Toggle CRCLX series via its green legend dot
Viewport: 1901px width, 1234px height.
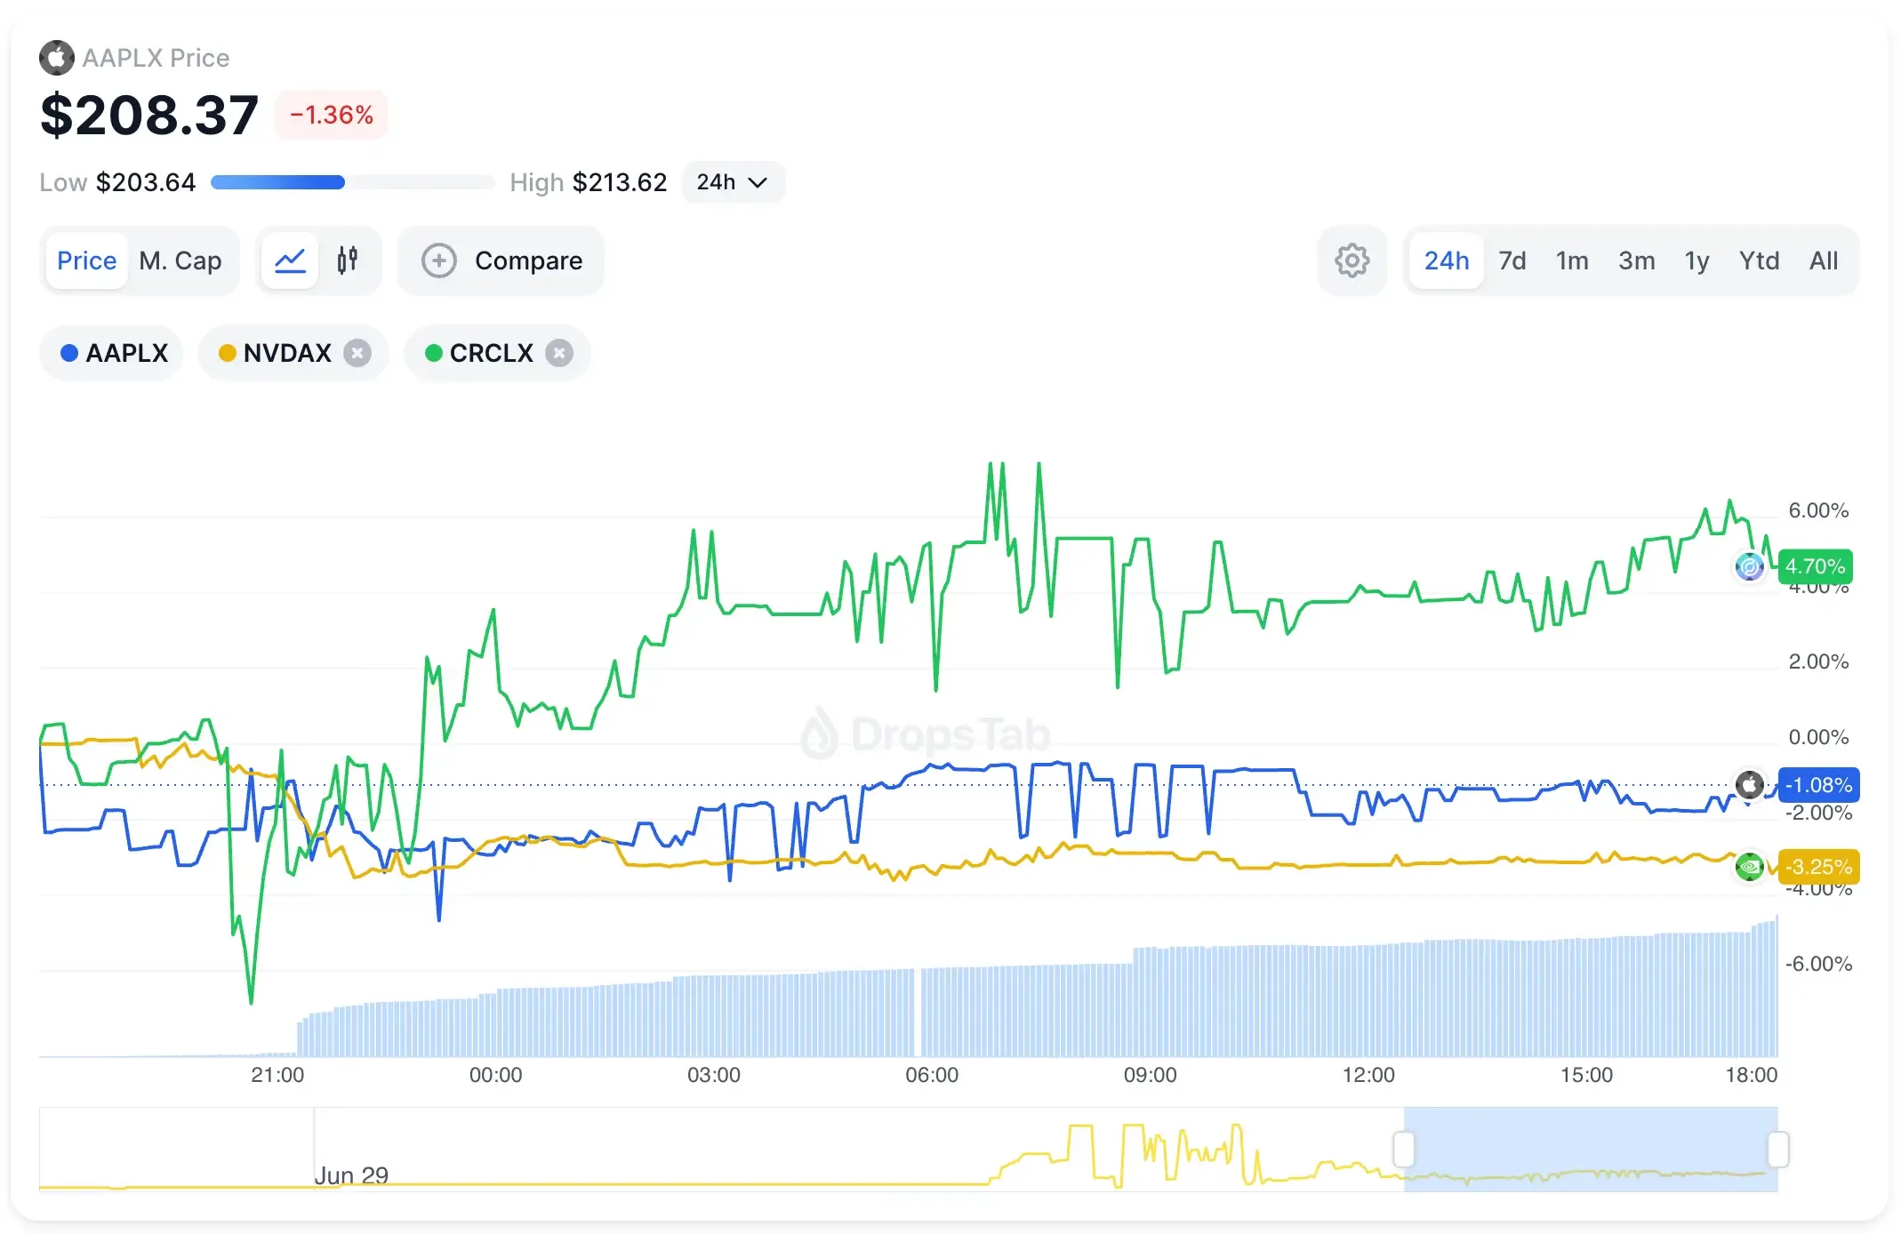coord(433,353)
